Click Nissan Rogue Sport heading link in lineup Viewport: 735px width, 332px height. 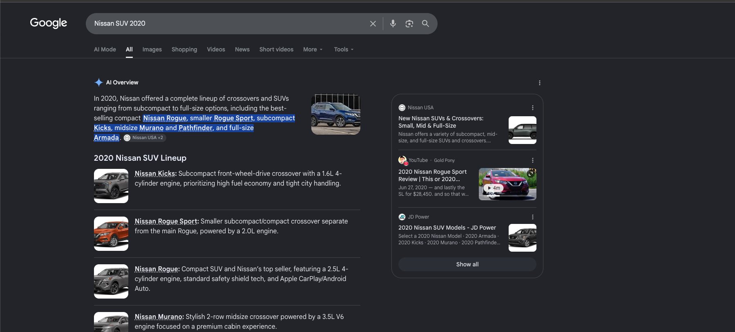[x=166, y=221]
